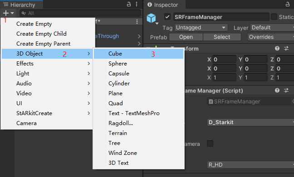294x177 pixels.
Task: Toggle the Inspector panel lock icon
Action: [x=288, y=4]
